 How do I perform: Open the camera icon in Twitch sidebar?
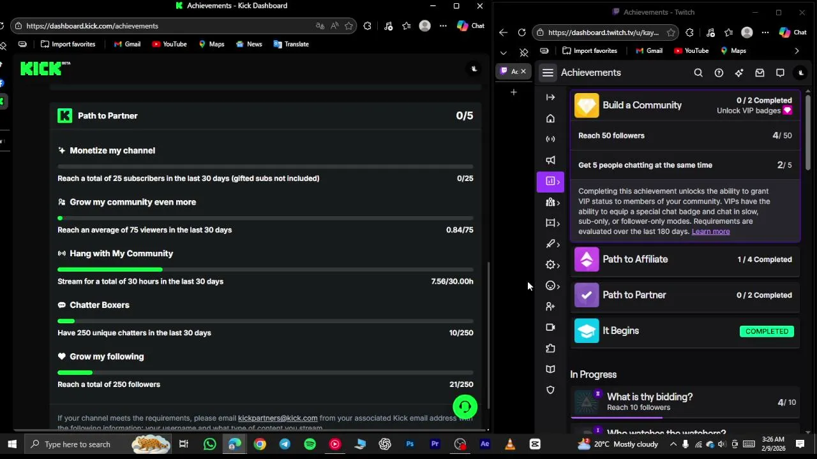tap(550, 327)
